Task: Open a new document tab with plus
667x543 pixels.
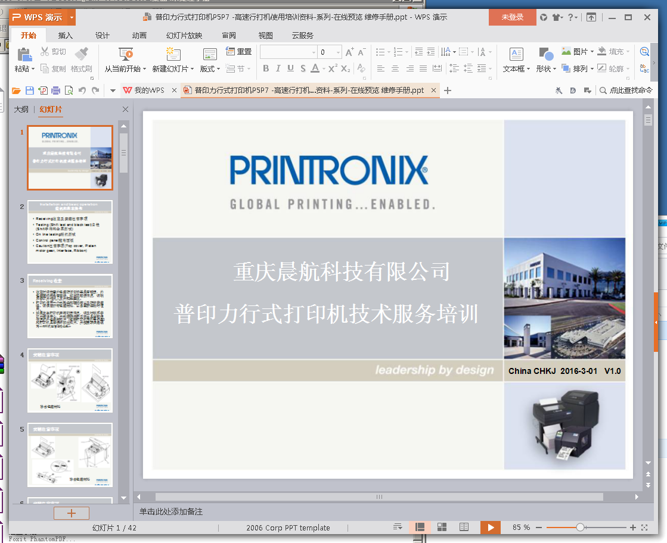Action: [448, 90]
